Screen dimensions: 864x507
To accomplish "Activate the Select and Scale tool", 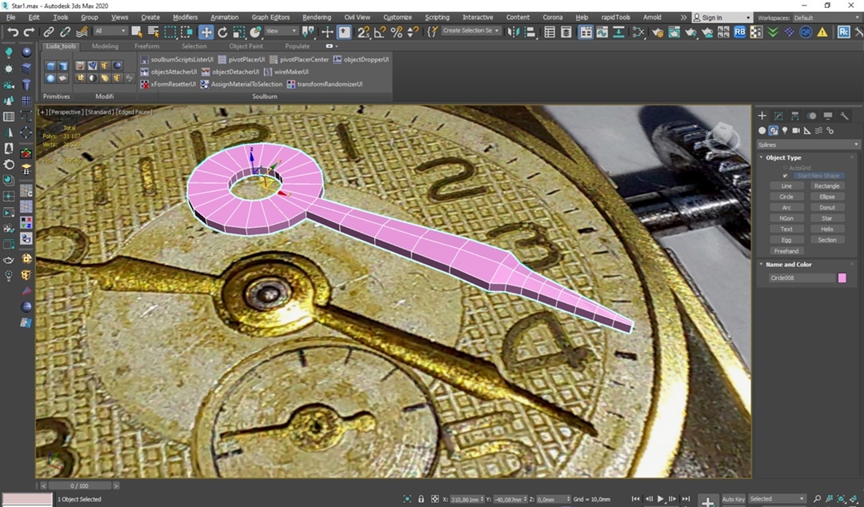I will 238,32.
